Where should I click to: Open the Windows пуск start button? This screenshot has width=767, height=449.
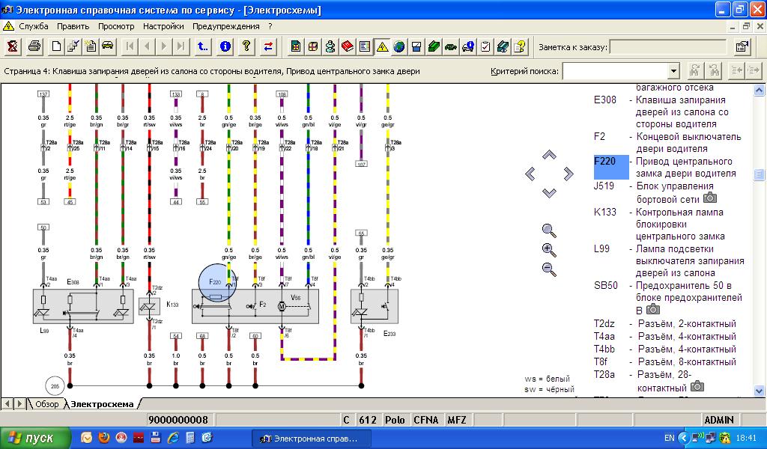[35, 438]
